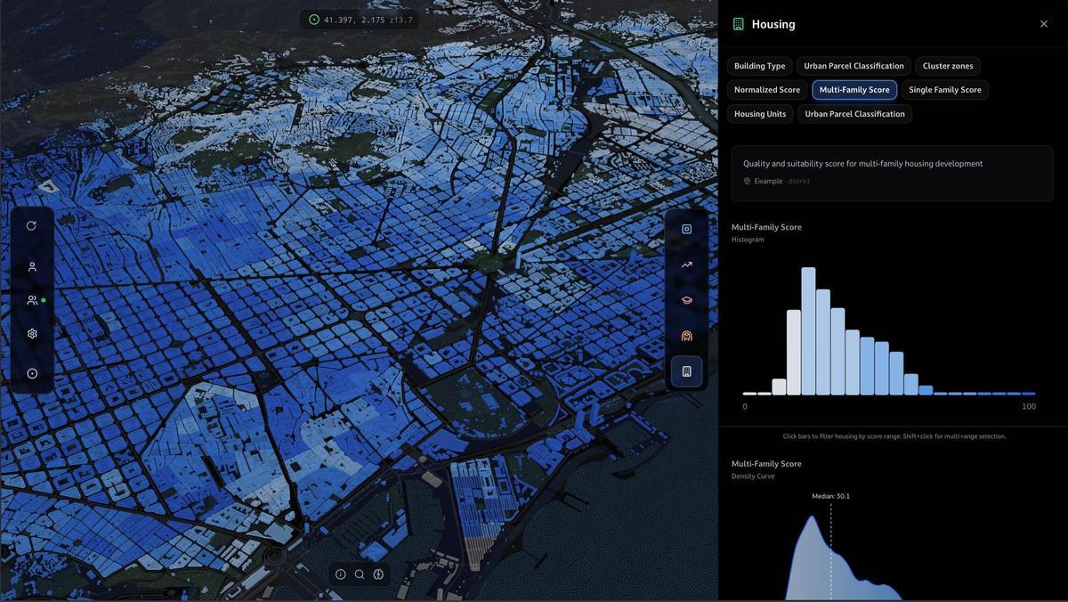
Task: Select the trending-up arrow layer icon
Action: coord(686,264)
